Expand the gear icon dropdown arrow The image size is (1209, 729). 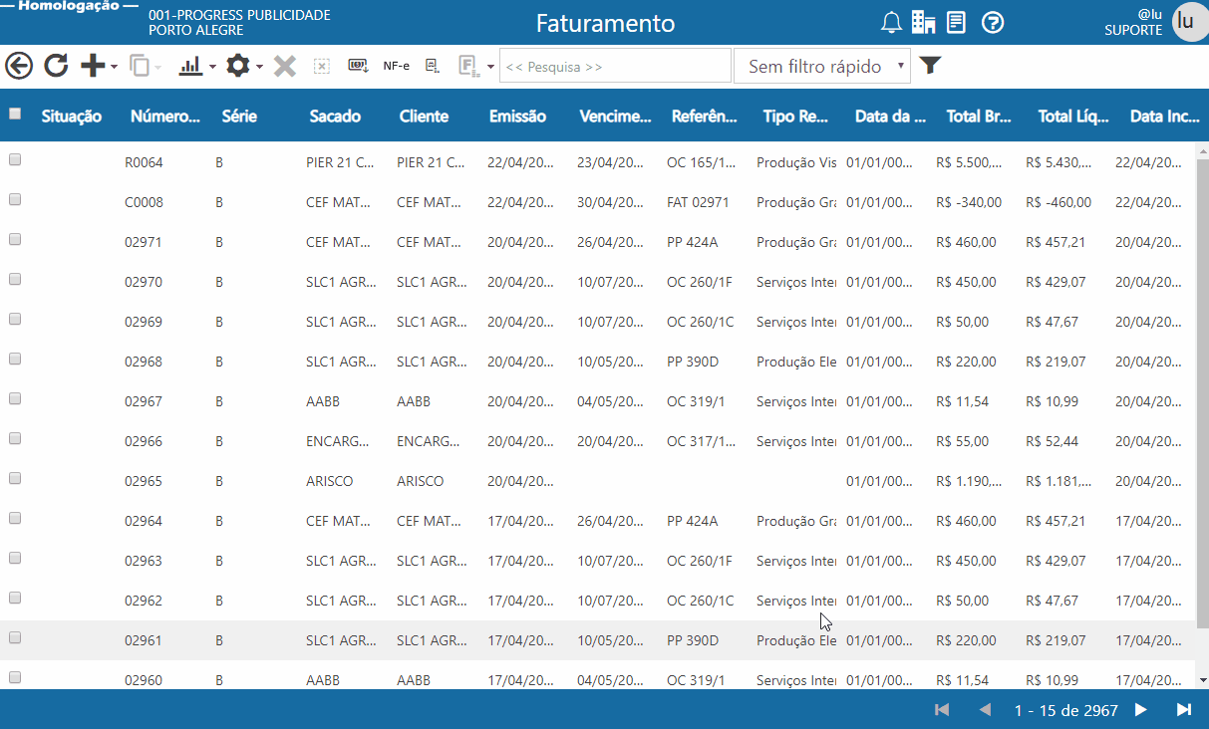259,67
